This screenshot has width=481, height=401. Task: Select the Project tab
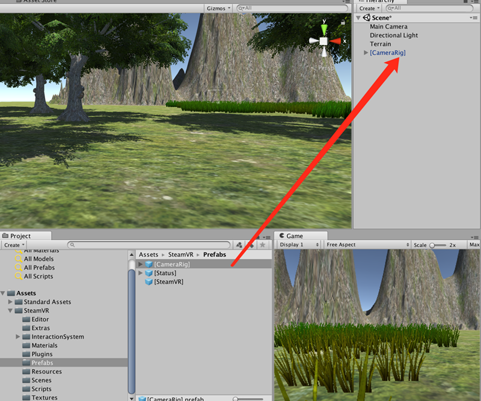tap(20, 236)
